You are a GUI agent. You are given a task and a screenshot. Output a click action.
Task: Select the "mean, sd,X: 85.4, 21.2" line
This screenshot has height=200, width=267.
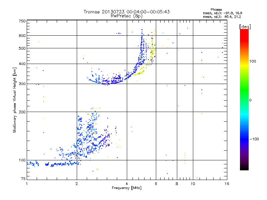[222, 17]
